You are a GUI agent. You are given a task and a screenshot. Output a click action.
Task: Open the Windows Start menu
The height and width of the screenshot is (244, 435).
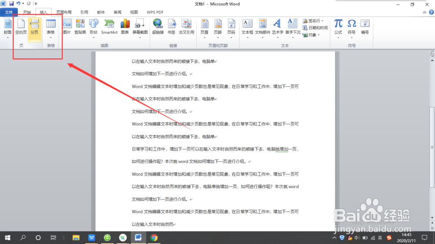(x=7, y=237)
